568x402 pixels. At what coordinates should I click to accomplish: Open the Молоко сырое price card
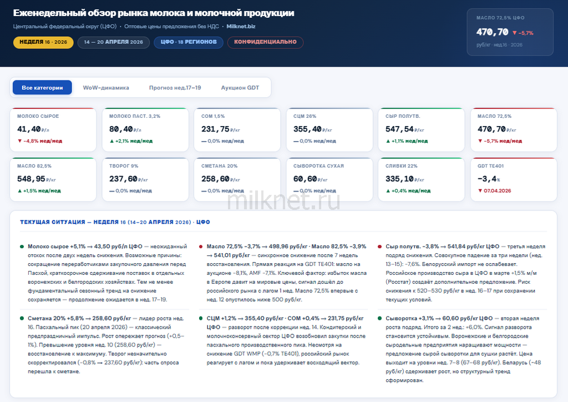click(53, 129)
